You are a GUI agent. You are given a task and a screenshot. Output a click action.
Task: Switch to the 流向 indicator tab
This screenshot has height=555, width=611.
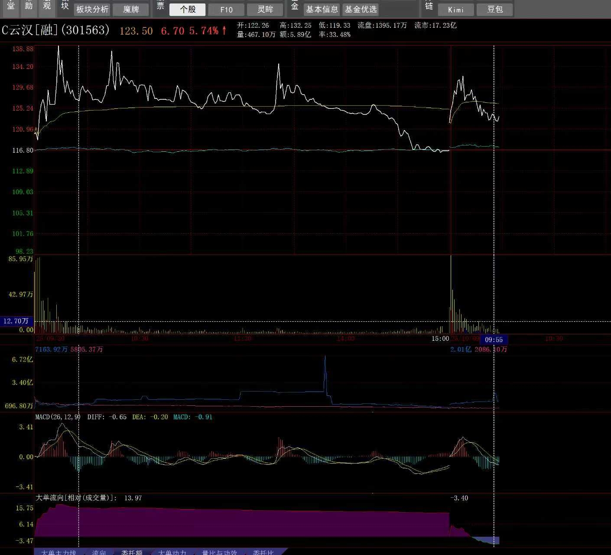(x=99, y=552)
